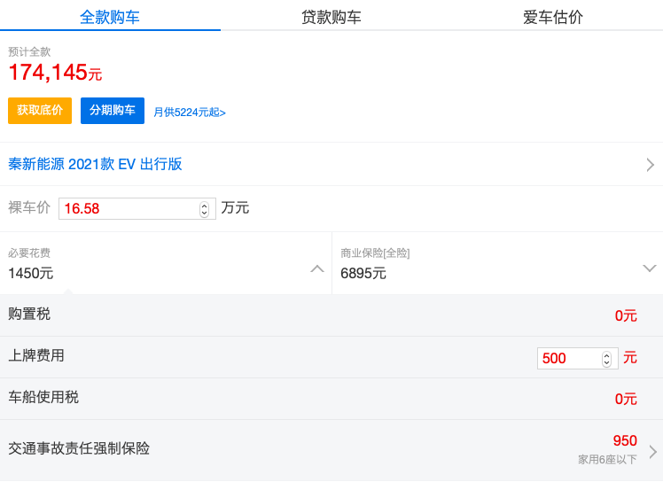Open the 爱车估价 tab

[552, 17]
